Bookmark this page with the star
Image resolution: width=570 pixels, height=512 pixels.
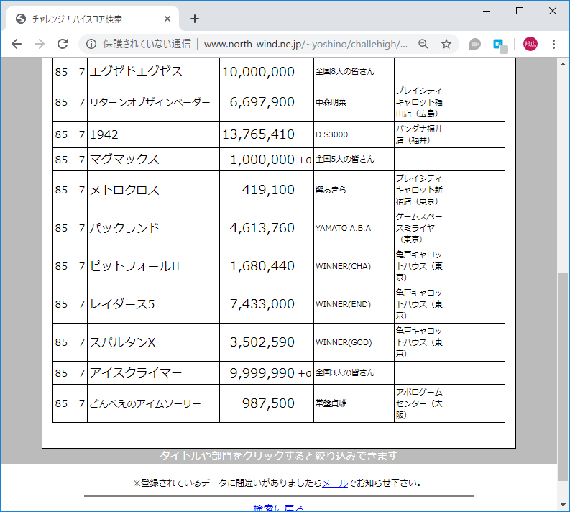pyautogui.click(x=446, y=44)
